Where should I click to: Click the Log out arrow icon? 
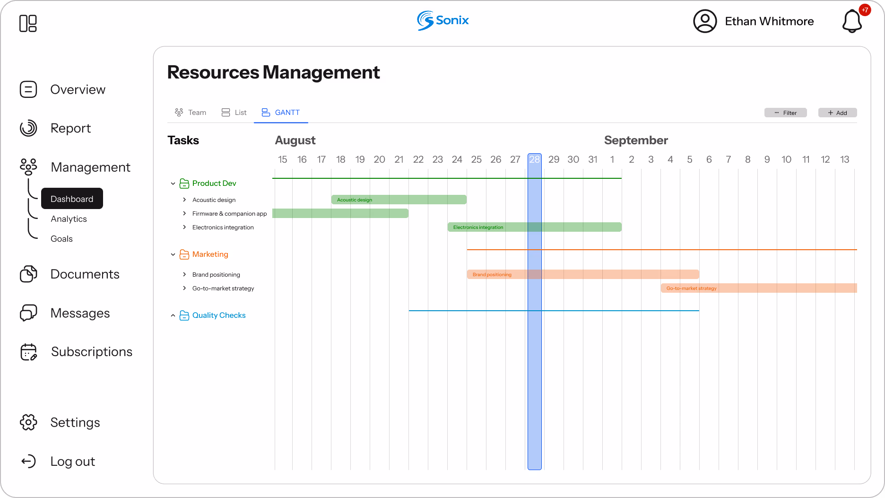tap(28, 461)
